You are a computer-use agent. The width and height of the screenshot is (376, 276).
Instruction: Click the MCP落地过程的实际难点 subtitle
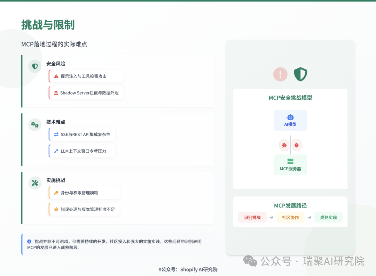(x=54, y=44)
